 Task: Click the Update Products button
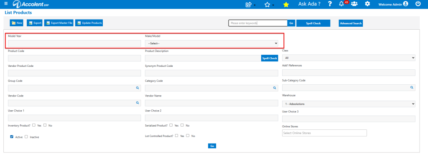tap(89, 23)
